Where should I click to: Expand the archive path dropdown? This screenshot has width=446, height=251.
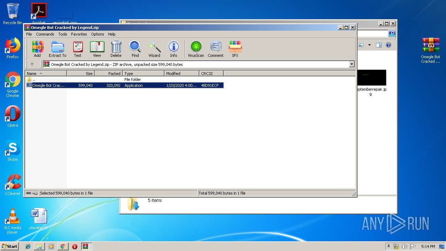click(352, 64)
